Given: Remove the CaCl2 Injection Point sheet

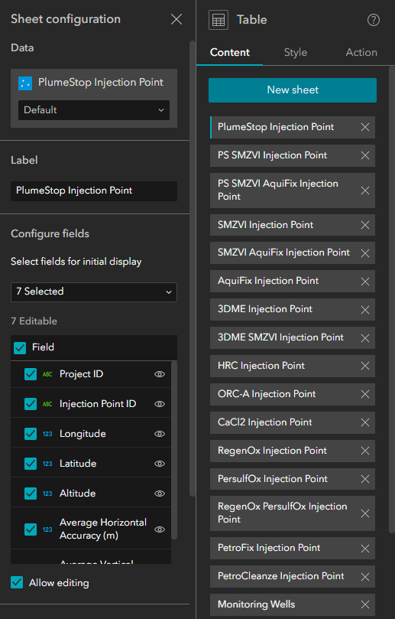Looking at the screenshot, I should (365, 422).
